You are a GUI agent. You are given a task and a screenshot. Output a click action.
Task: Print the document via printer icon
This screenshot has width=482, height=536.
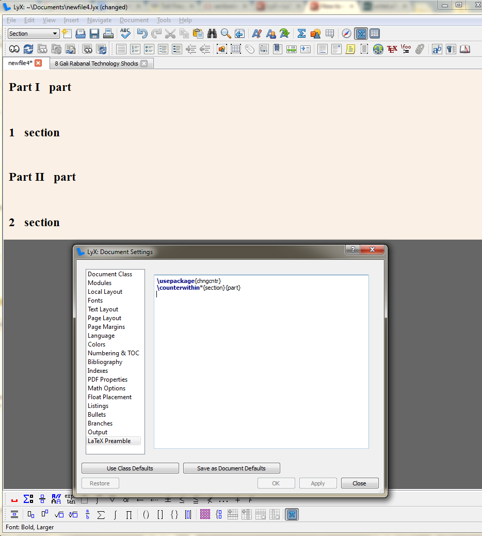coord(108,34)
